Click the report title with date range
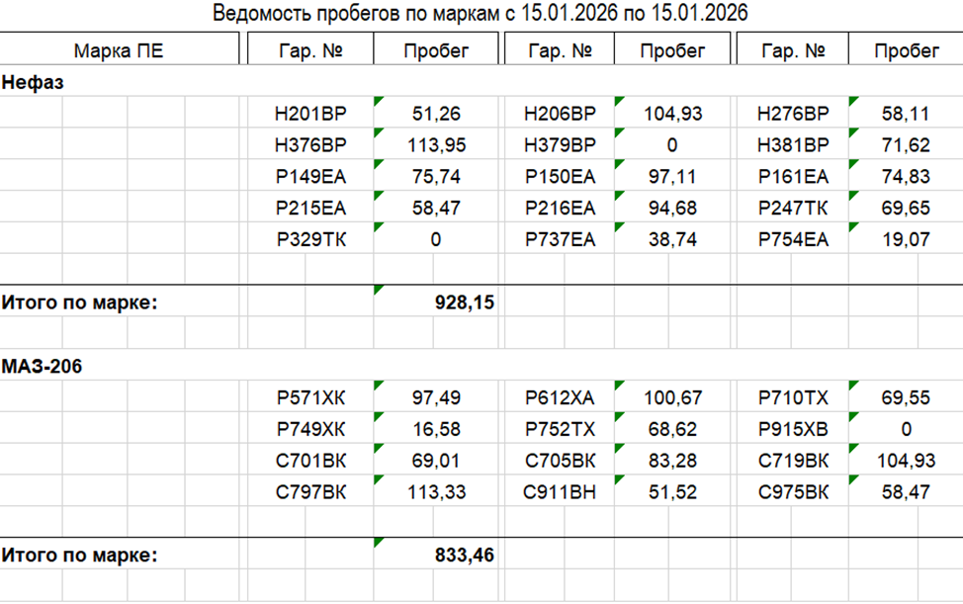The height and width of the screenshot is (604, 963). click(x=481, y=13)
